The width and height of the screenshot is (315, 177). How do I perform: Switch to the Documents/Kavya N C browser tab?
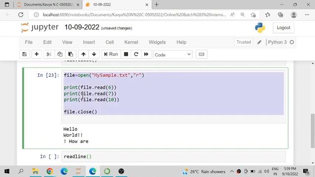coord(48,4)
